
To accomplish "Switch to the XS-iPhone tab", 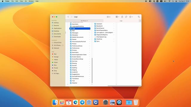I will pyautogui.click(x=84, y=21).
